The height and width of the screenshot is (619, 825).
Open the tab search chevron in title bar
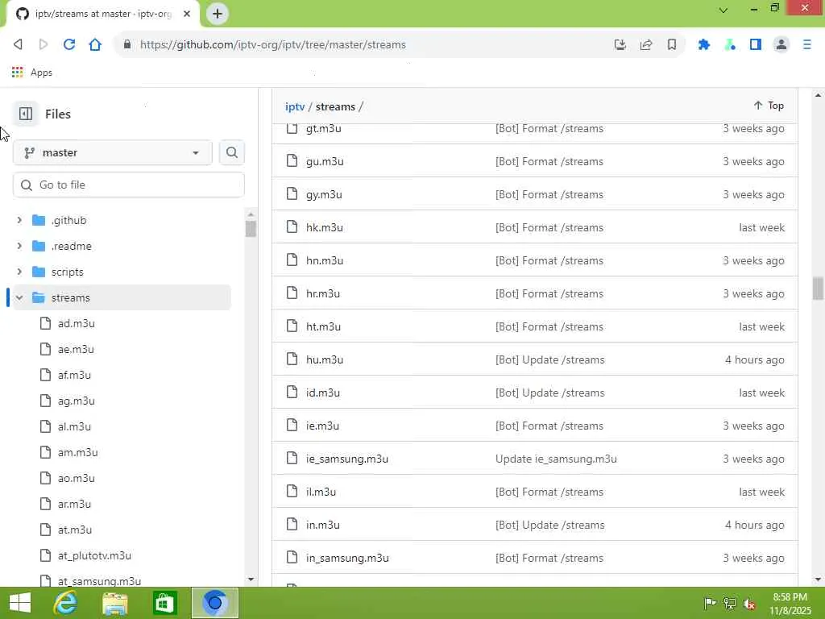pyautogui.click(x=723, y=10)
